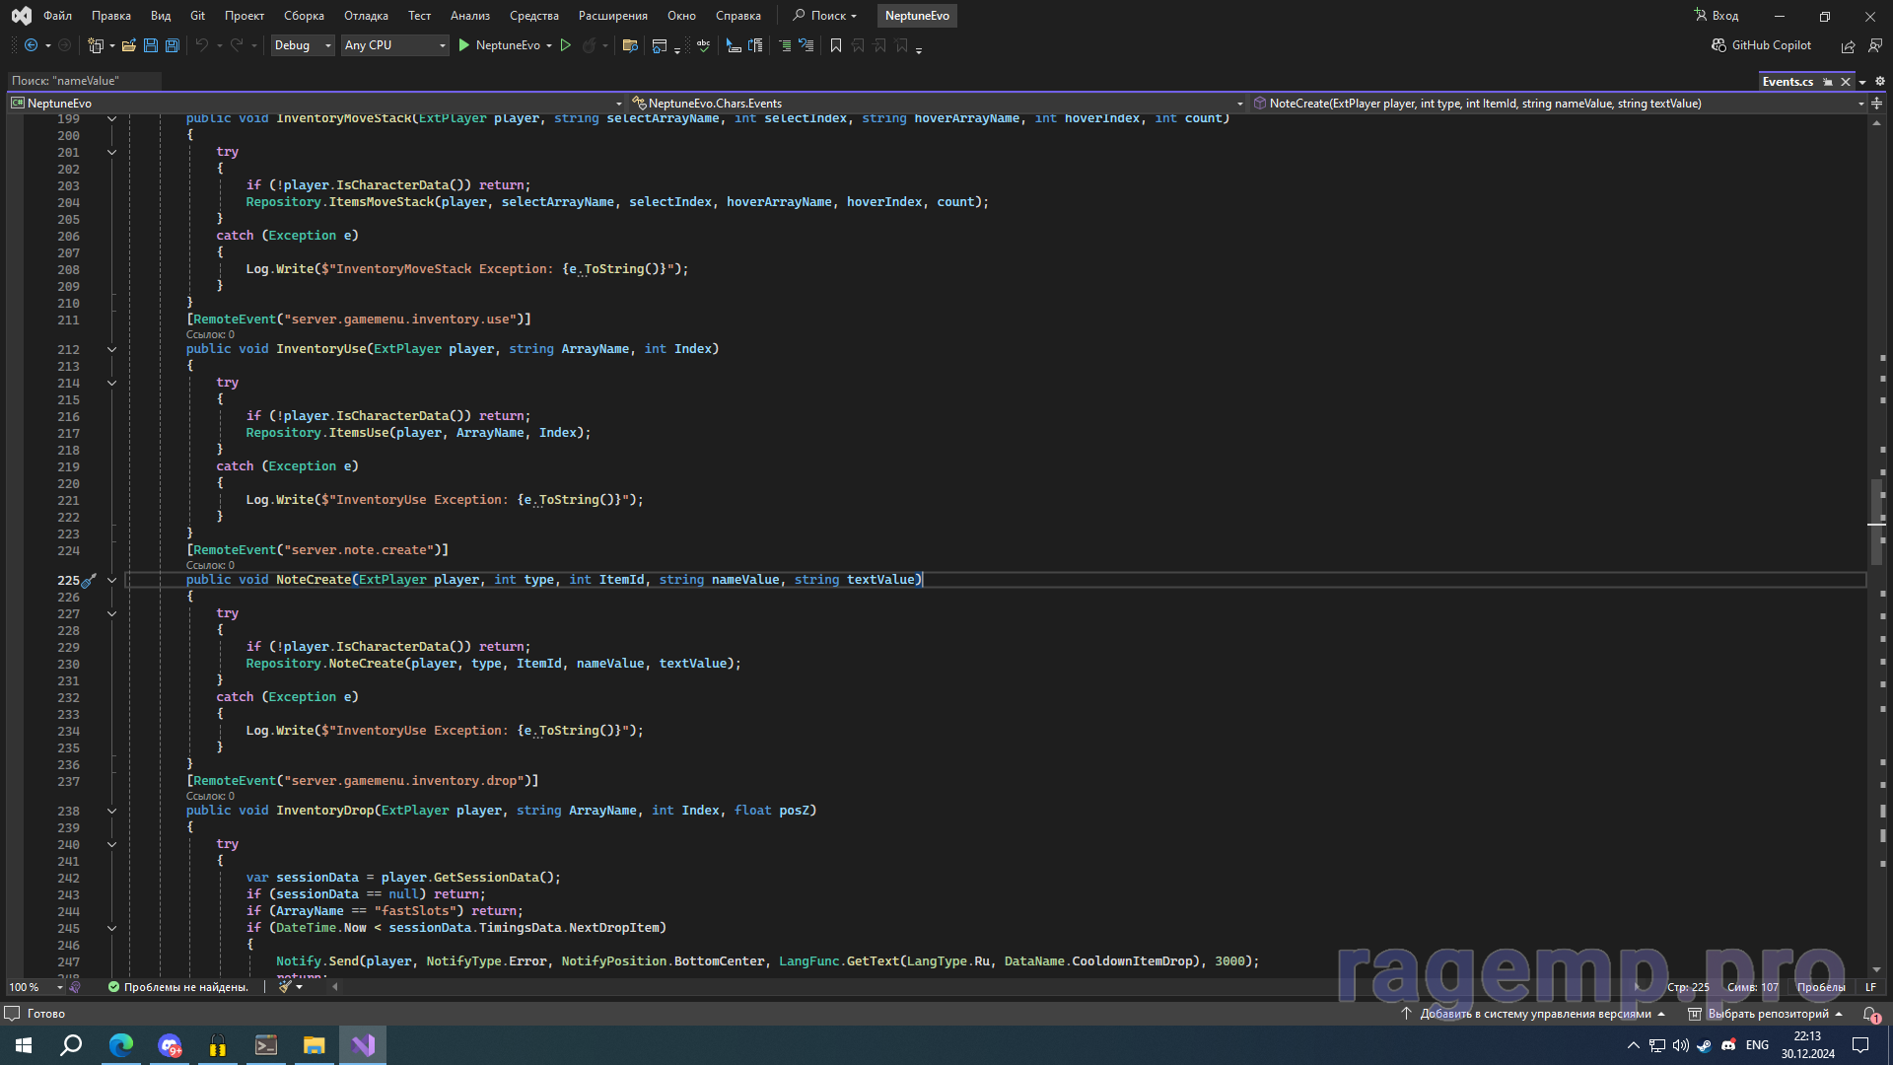
Task: Navigate backward with the back arrow
Action: (x=31, y=45)
